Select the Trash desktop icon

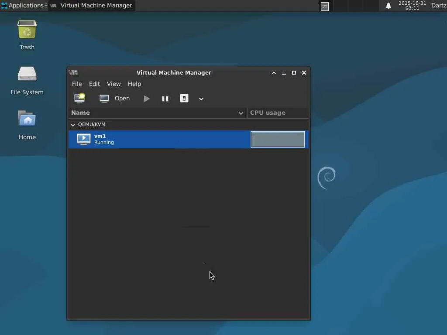pos(27,35)
